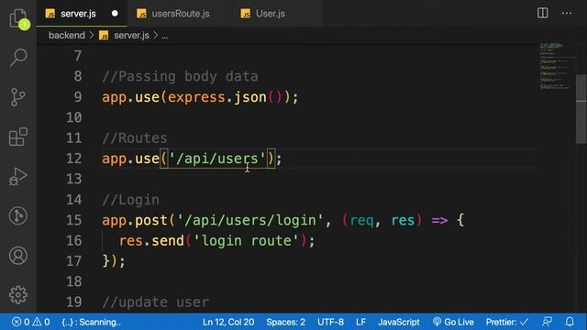Start Go Live server

click(x=453, y=322)
